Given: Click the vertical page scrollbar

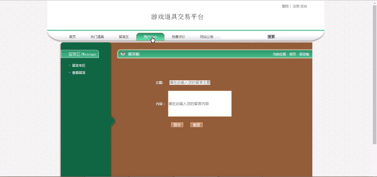Looking at the screenshot, I should click(375, 74).
